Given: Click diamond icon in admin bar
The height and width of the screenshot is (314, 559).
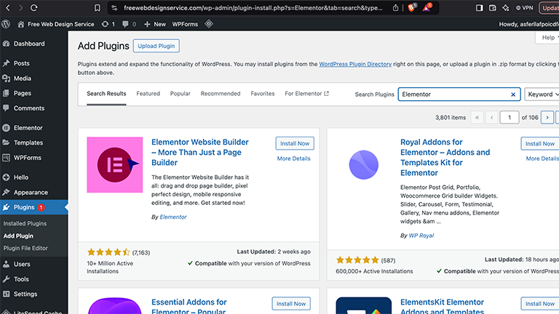Looking at the screenshot, I should [209, 24].
